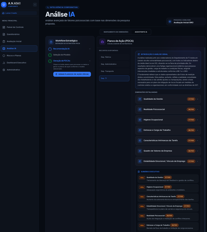Click summary entry Higiene Ocupacional 37/100
The height and width of the screenshot is (232, 207).
[168, 188]
